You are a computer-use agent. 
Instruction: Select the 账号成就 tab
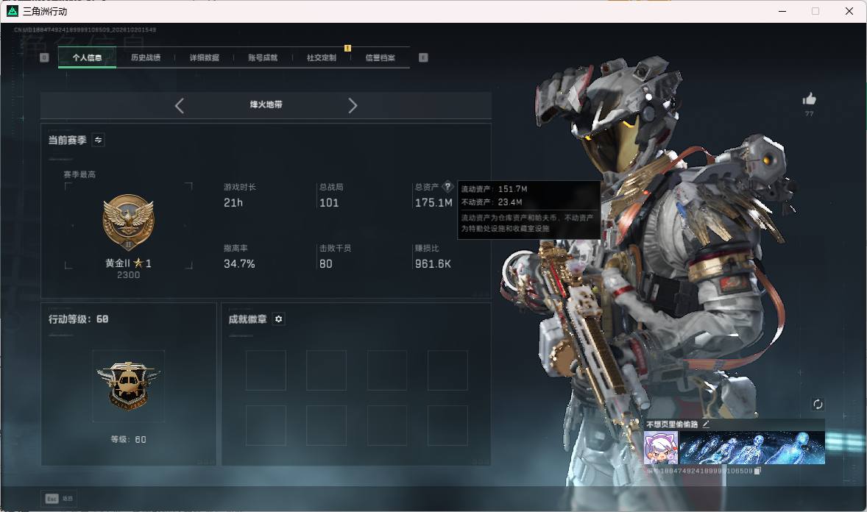pyautogui.click(x=263, y=57)
